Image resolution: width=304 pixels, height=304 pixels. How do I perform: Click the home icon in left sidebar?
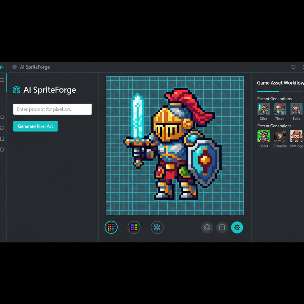pyautogui.click(x=2, y=117)
